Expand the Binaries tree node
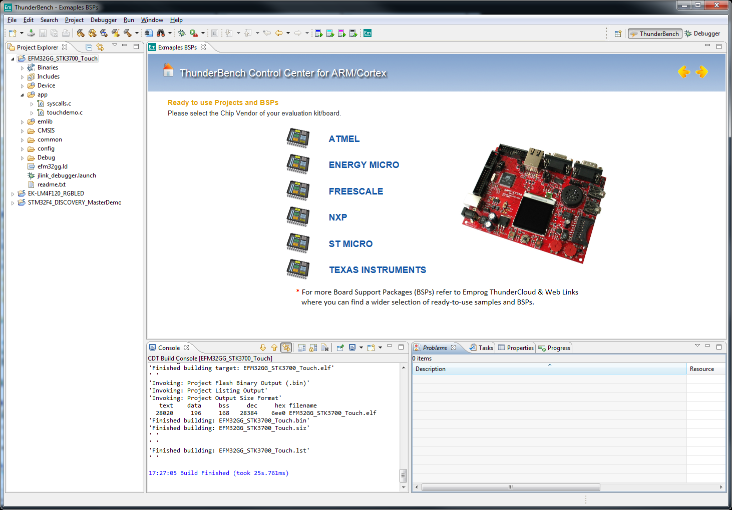 (x=22, y=67)
